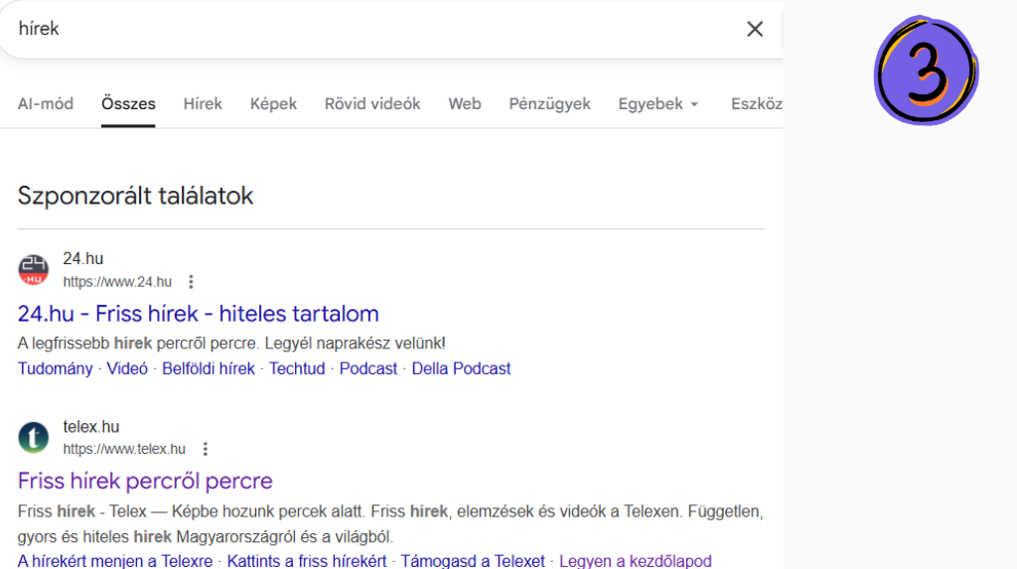Click the telex.hu site favicon
The width and height of the screenshot is (1017, 569).
click(x=33, y=438)
